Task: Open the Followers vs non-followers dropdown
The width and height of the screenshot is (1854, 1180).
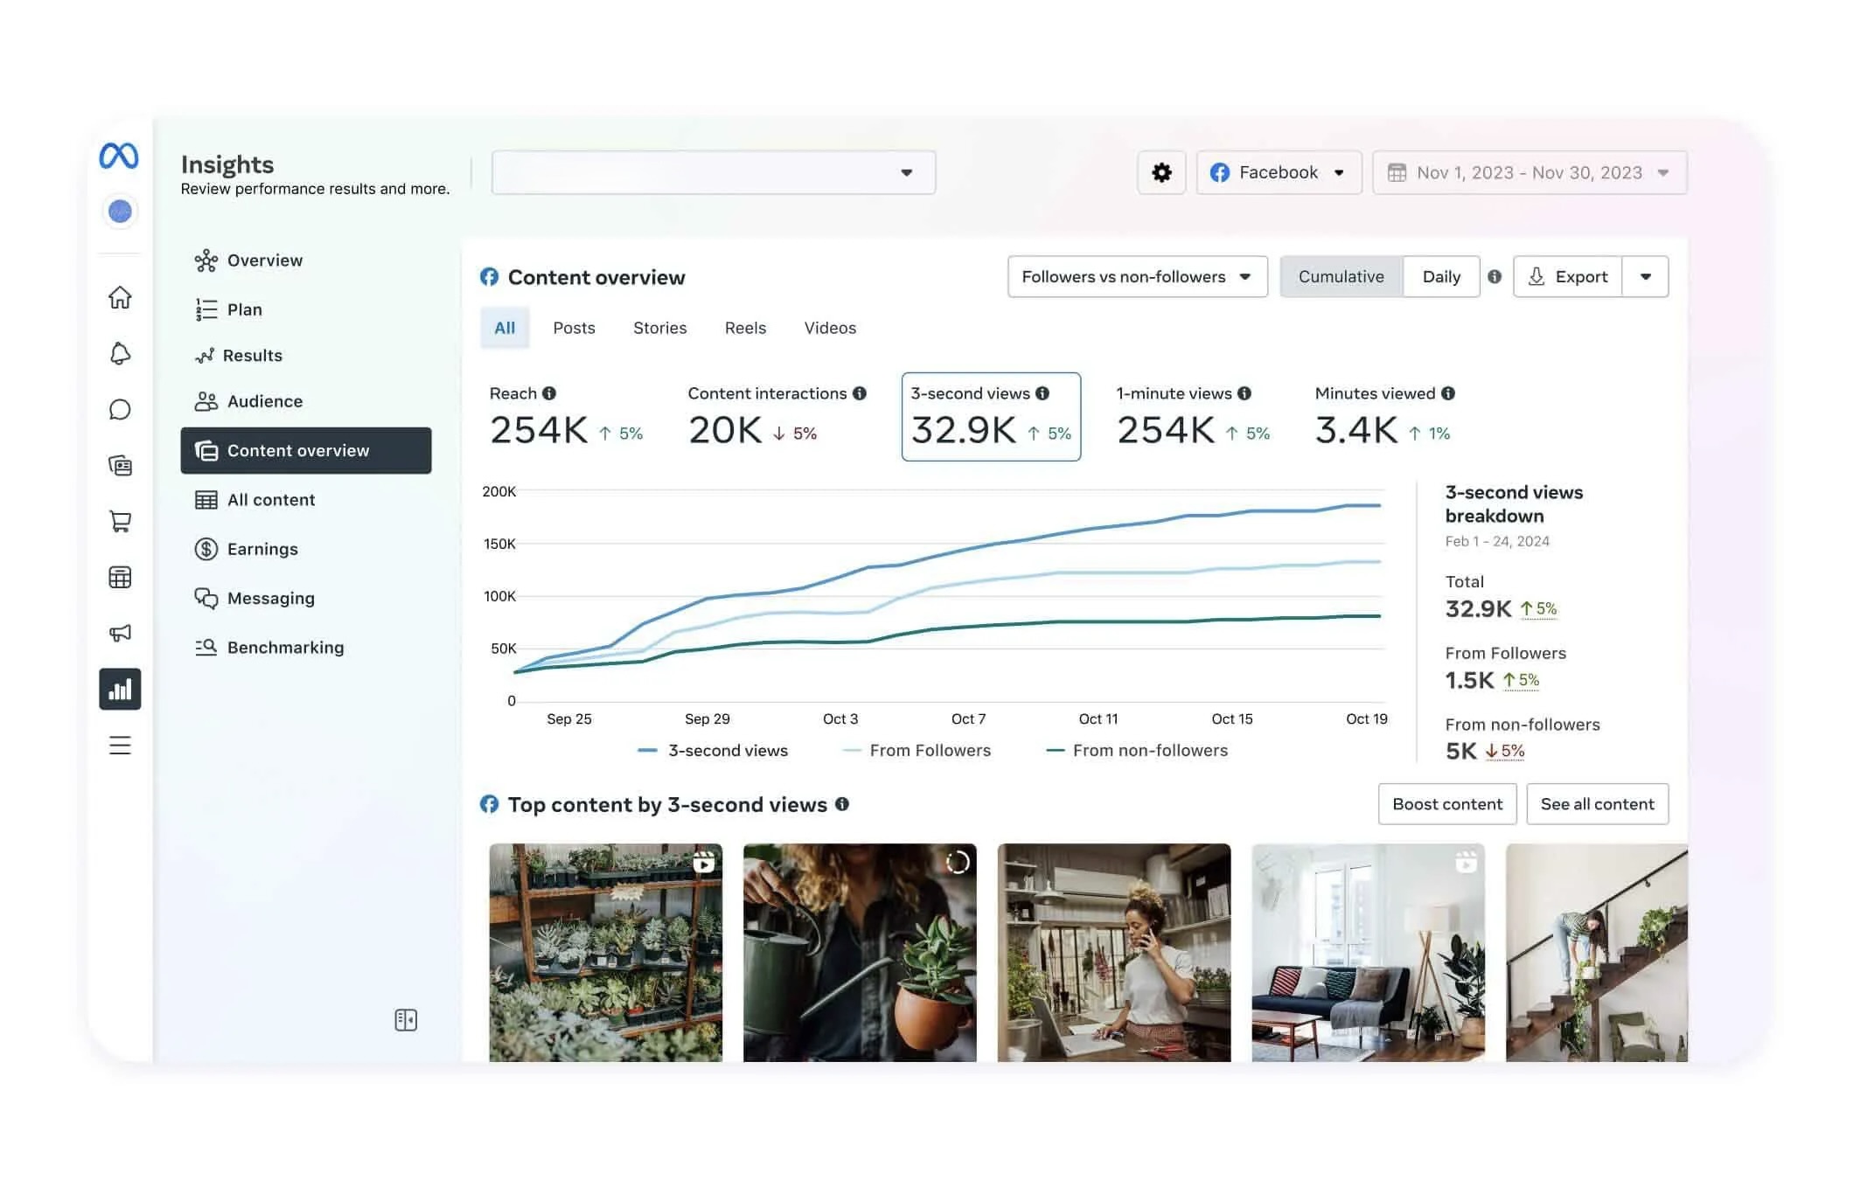Action: (1137, 277)
